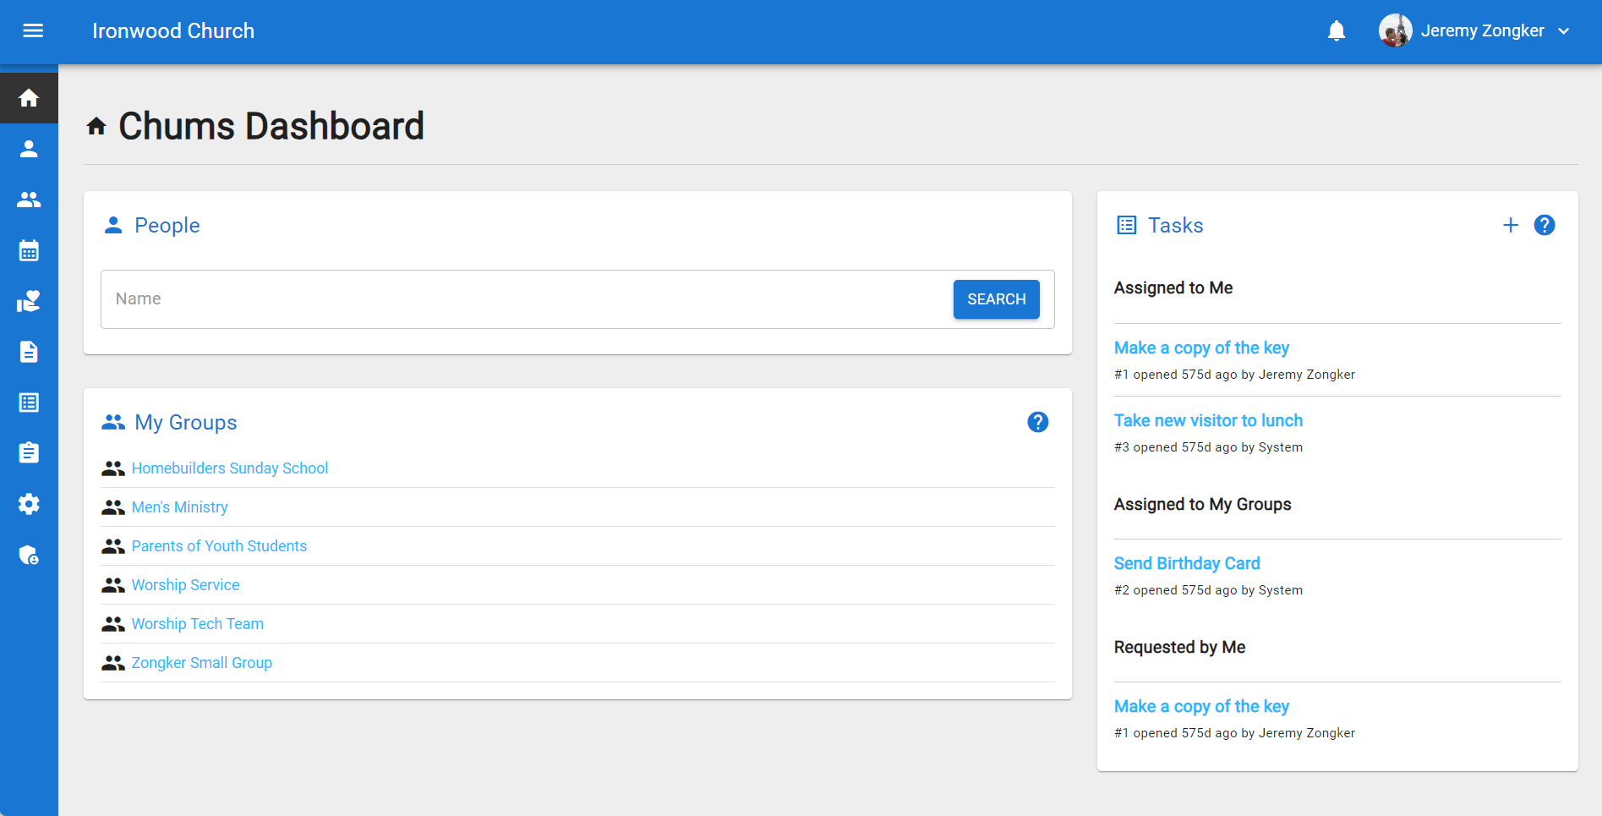
Task: Add a new task with plus icon
Action: pyautogui.click(x=1510, y=225)
